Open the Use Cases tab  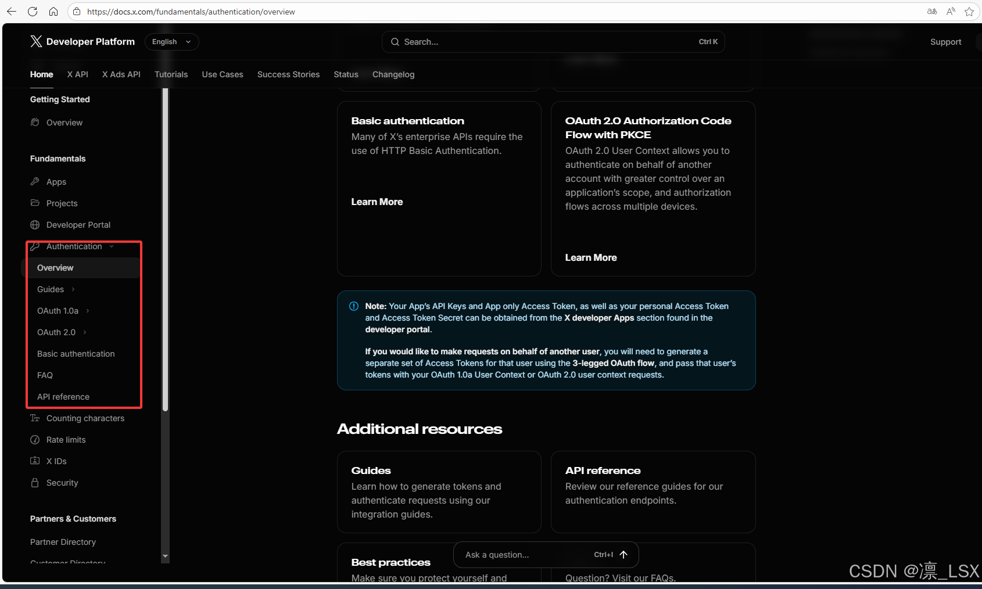pos(223,74)
